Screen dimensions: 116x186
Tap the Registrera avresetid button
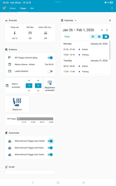(x=50, y=86)
